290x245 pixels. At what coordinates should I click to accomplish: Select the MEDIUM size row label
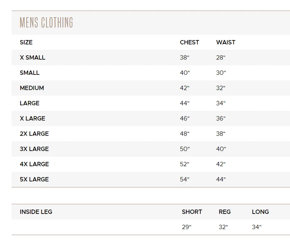(32, 88)
